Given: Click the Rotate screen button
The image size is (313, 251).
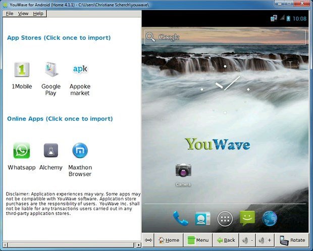Looking at the screenshot, I should pyautogui.click(x=292, y=240).
